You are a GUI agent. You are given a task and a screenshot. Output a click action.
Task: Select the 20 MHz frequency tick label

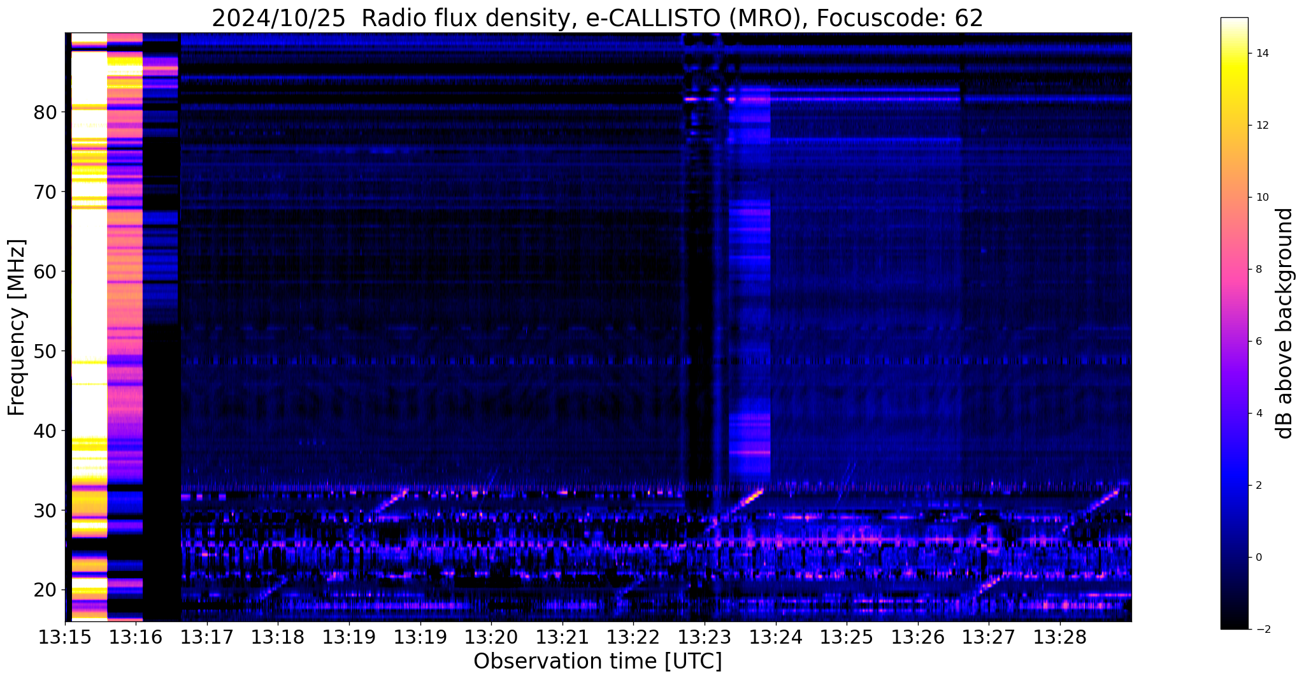pyautogui.click(x=45, y=591)
